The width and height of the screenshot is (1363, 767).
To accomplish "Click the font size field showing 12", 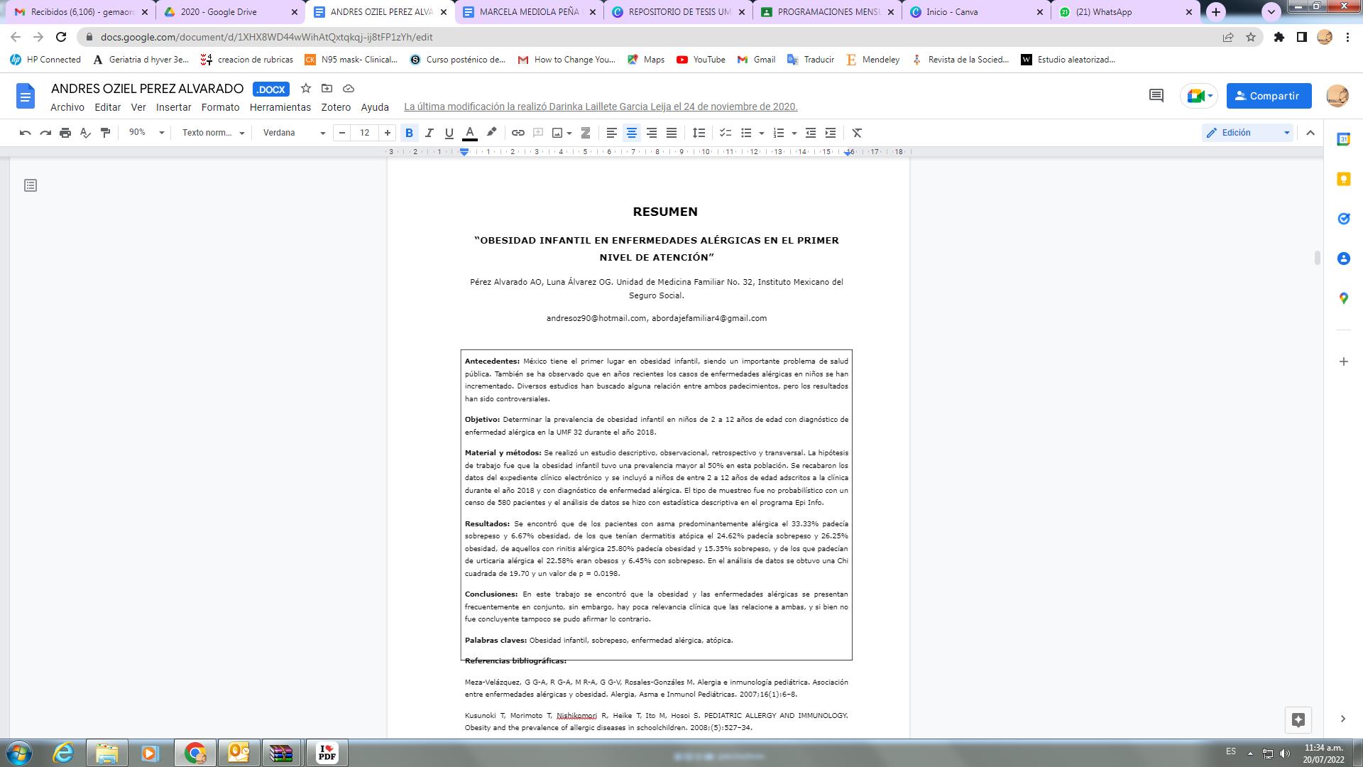I will click(x=365, y=133).
